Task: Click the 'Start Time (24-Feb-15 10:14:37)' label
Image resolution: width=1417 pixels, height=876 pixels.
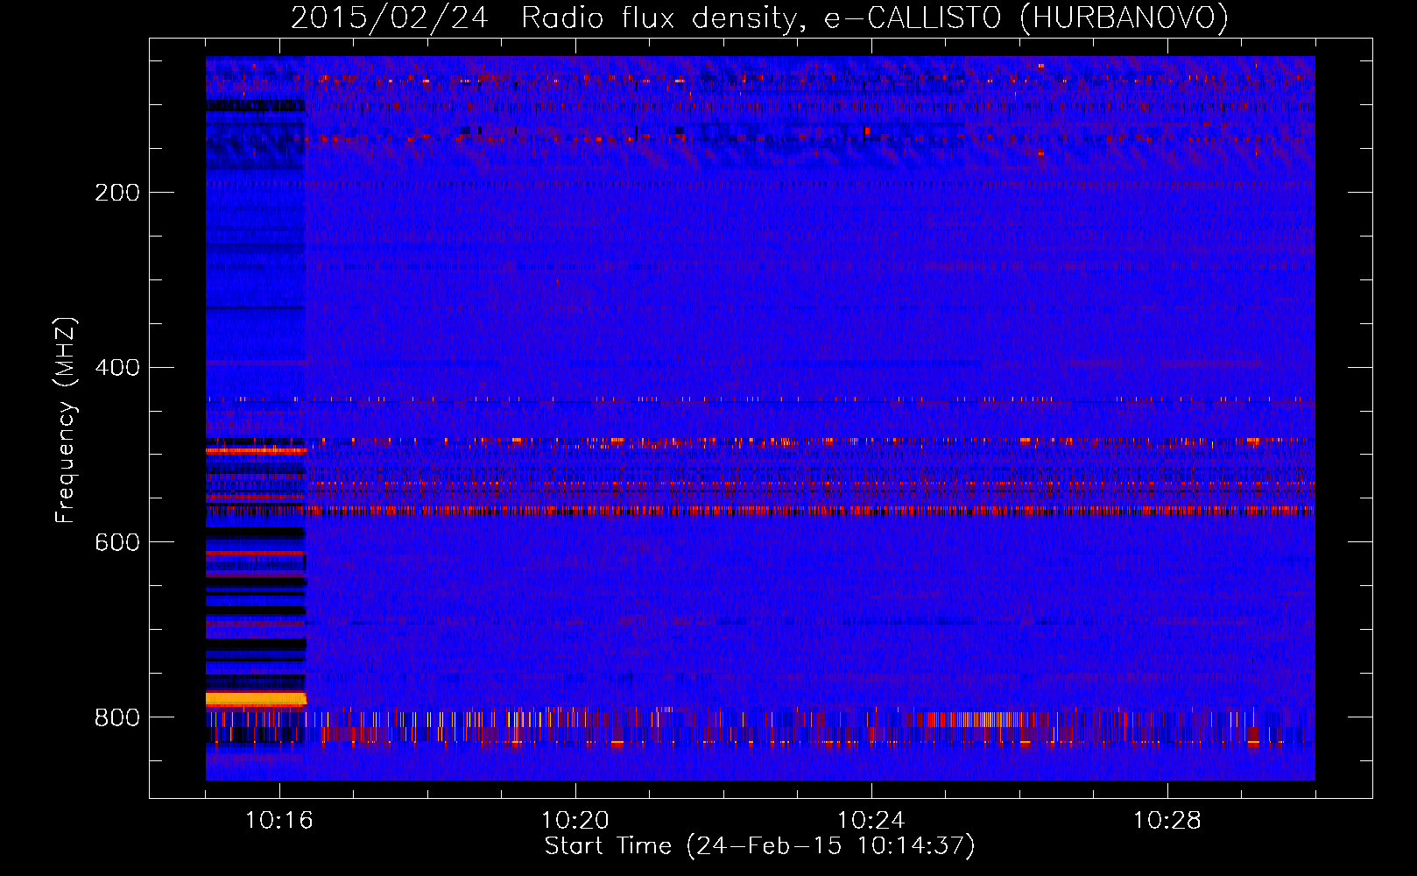Action: (760, 846)
